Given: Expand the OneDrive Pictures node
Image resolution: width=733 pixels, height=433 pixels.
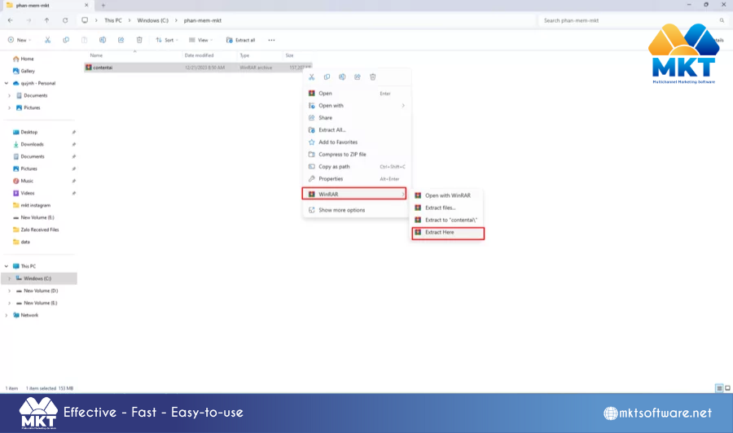Looking at the screenshot, I should (x=9, y=107).
